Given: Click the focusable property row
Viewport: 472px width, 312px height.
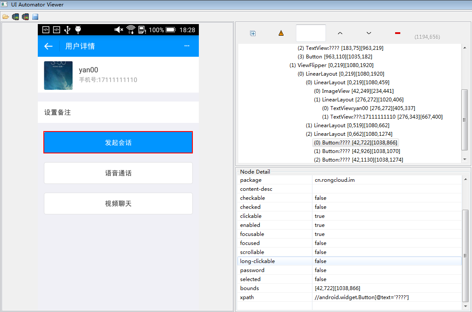Looking at the screenshot, I should [x=349, y=234].
